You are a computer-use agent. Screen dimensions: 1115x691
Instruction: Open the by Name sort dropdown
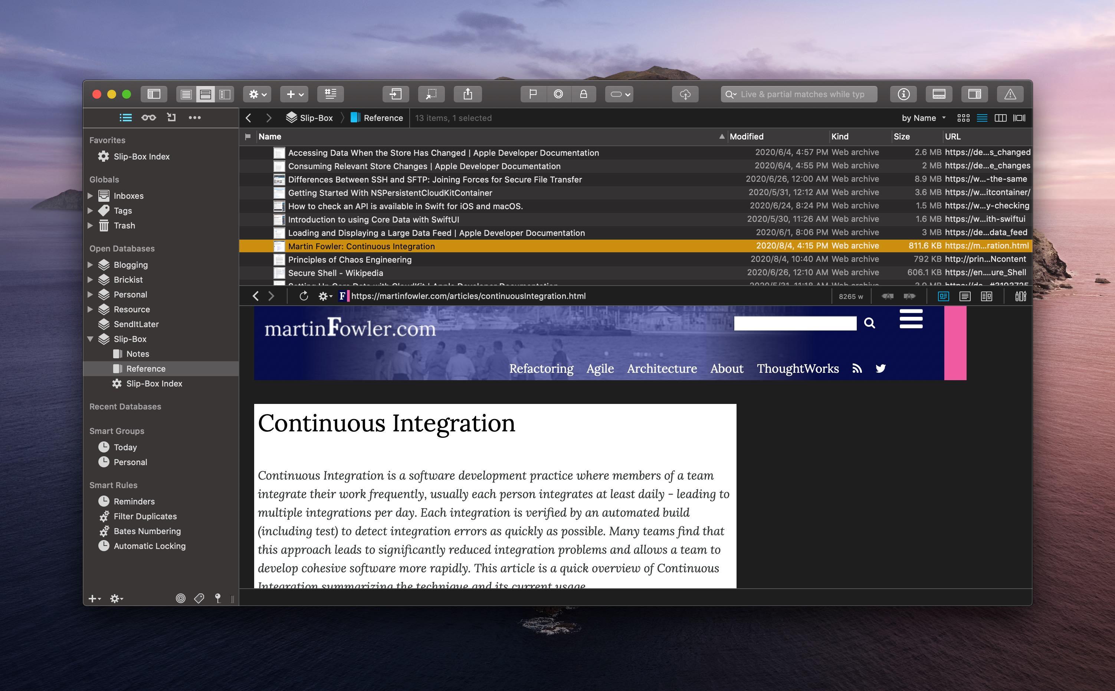(x=923, y=118)
